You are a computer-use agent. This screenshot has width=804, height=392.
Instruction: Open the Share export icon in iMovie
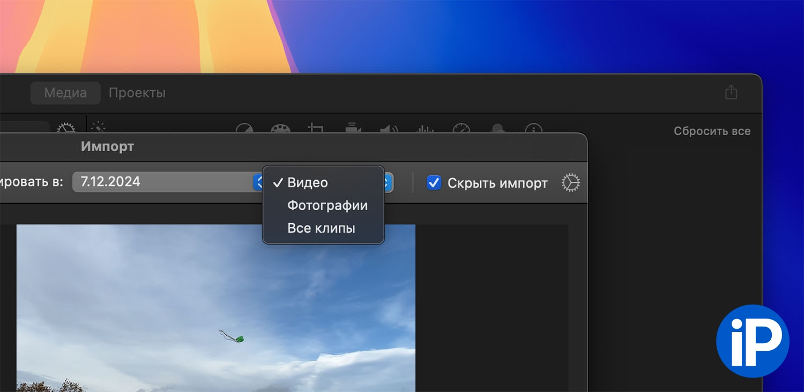[x=731, y=92]
